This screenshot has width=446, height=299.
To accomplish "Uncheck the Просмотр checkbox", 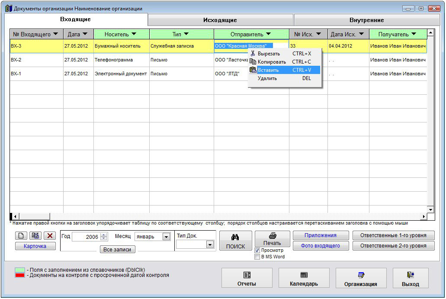I will 257,251.
